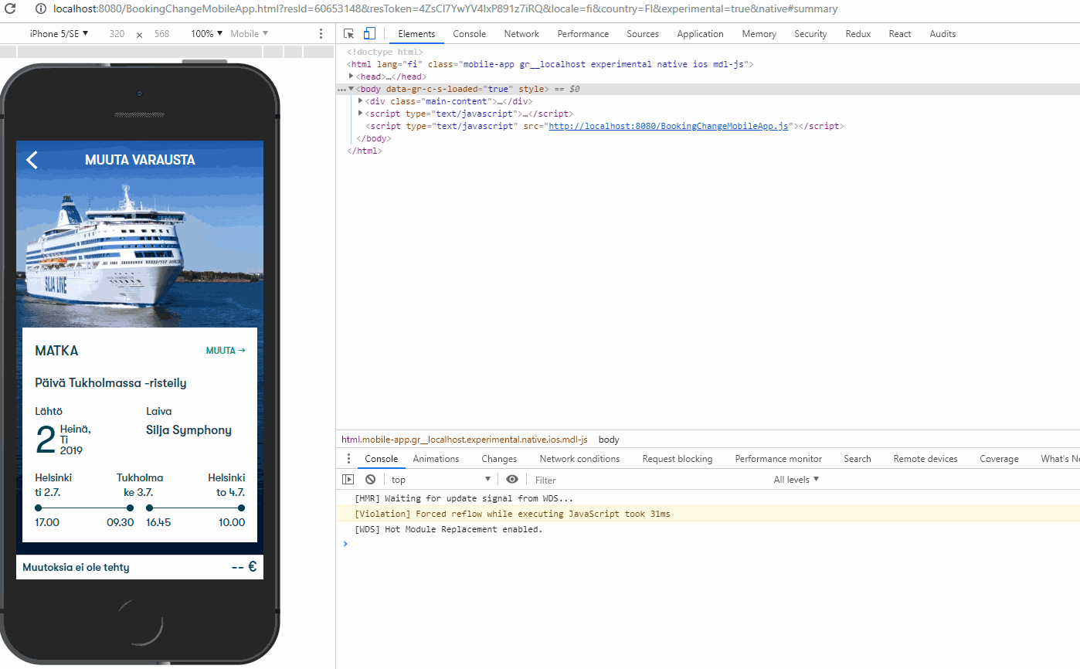The height and width of the screenshot is (669, 1080).
Task: Open the 100% zoom dropdown
Action: [207, 34]
